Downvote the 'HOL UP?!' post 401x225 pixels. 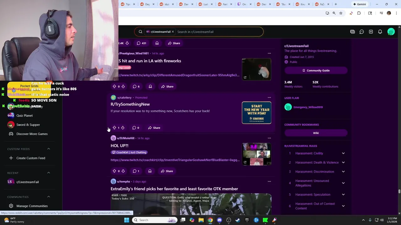pyautogui.click(x=123, y=171)
